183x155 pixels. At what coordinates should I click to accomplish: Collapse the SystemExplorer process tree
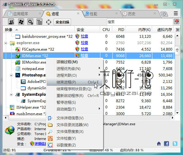pos(11,95)
